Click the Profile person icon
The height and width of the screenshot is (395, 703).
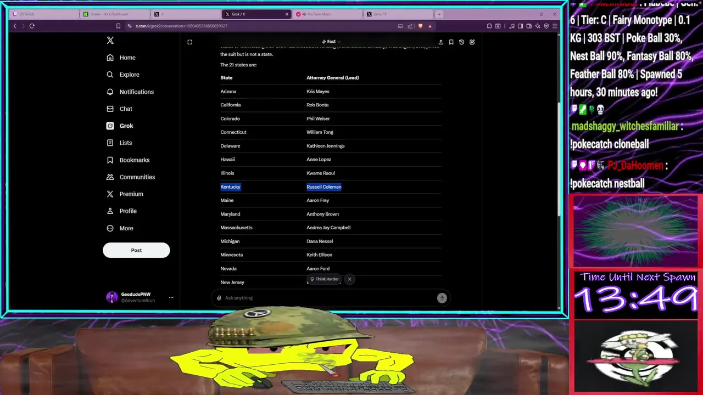click(110, 211)
